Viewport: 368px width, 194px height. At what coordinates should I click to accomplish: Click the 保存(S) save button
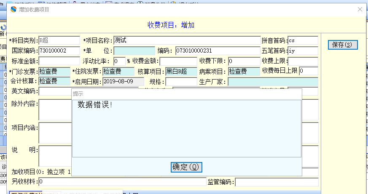pyautogui.click(x=343, y=45)
